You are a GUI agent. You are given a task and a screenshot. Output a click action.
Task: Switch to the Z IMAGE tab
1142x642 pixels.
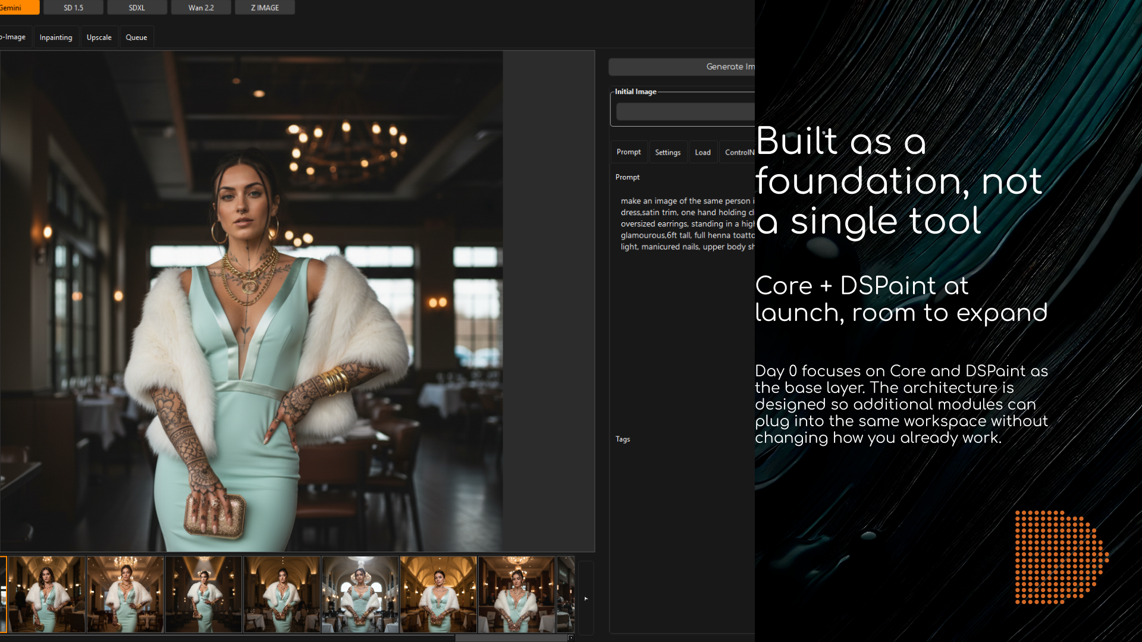pos(265,8)
